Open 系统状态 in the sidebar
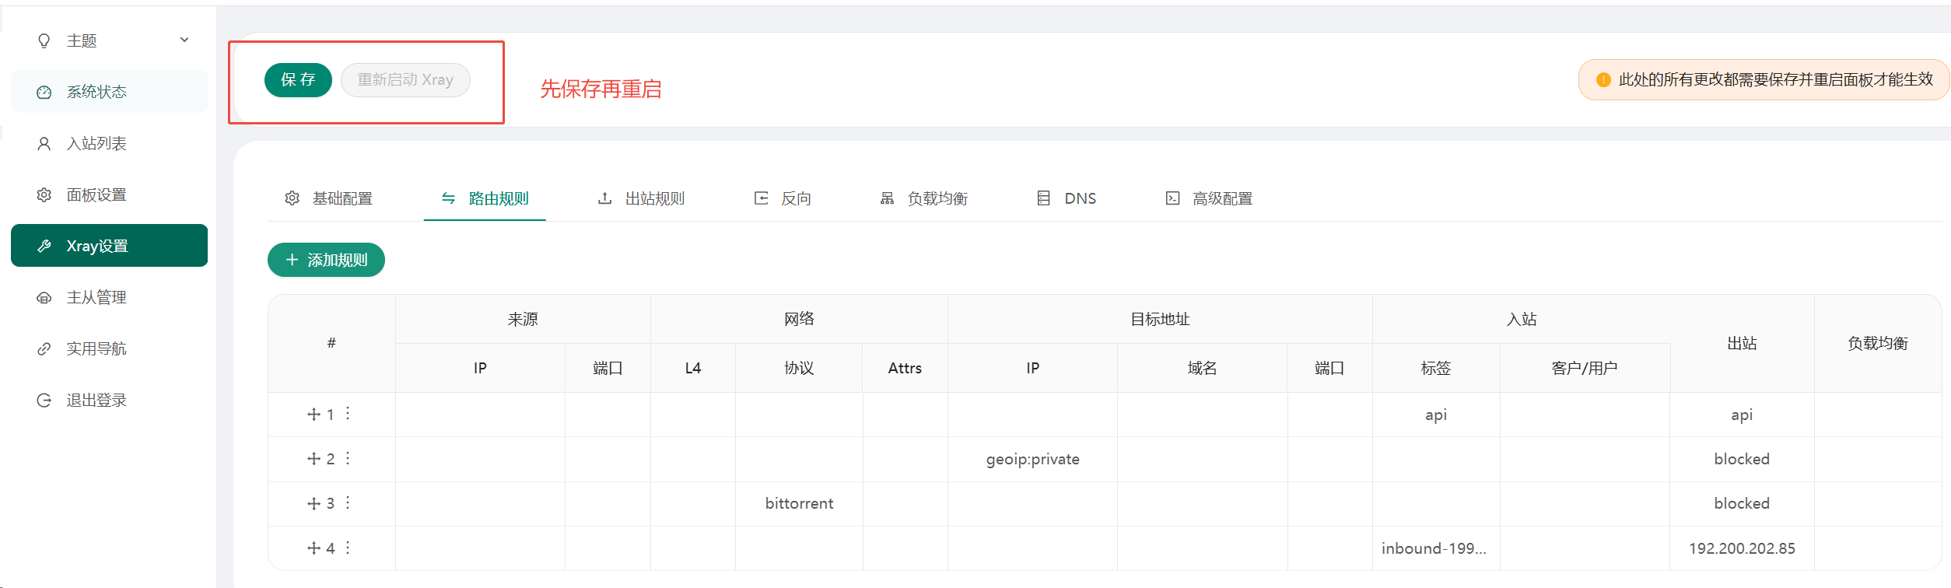1951x588 pixels. (109, 92)
